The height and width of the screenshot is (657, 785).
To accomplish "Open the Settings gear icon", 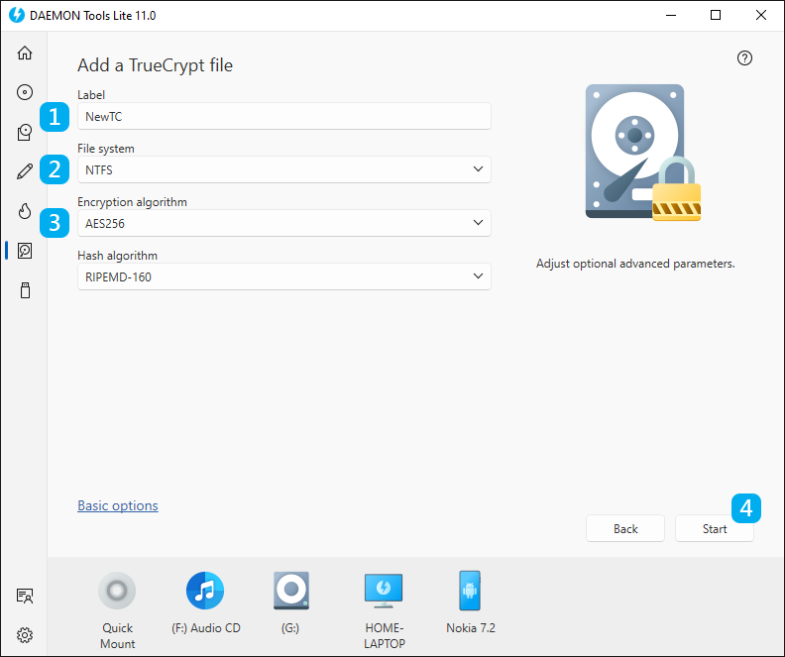I will [x=25, y=635].
